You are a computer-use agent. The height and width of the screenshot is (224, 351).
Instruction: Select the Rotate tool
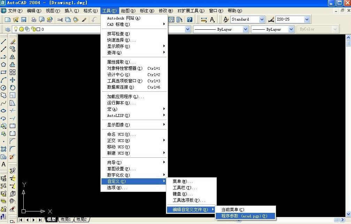pos(13,88)
